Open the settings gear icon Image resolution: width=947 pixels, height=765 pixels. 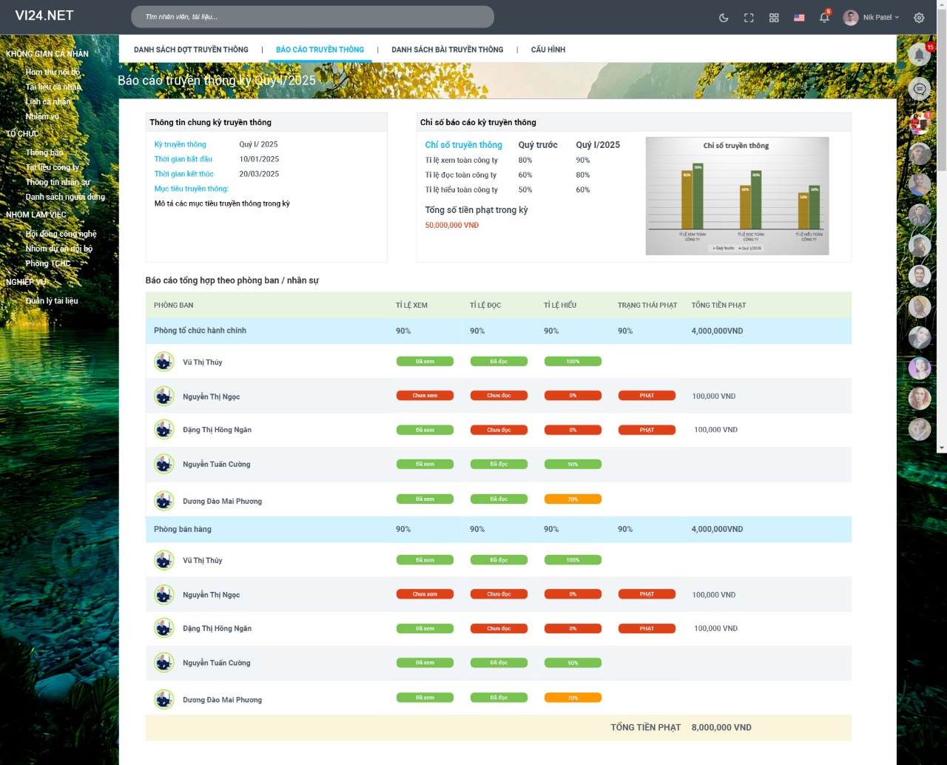tap(919, 18)
